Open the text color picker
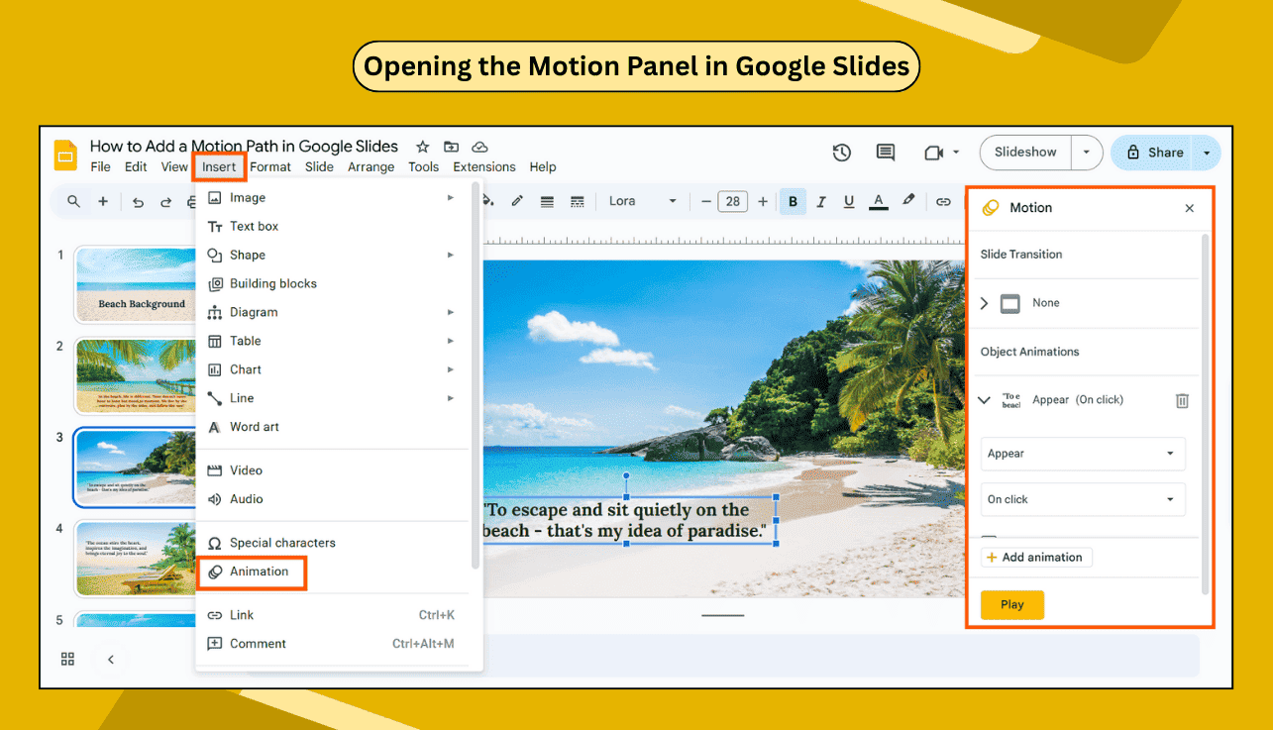Screen dimensions: 1273x730 (878, 201)
